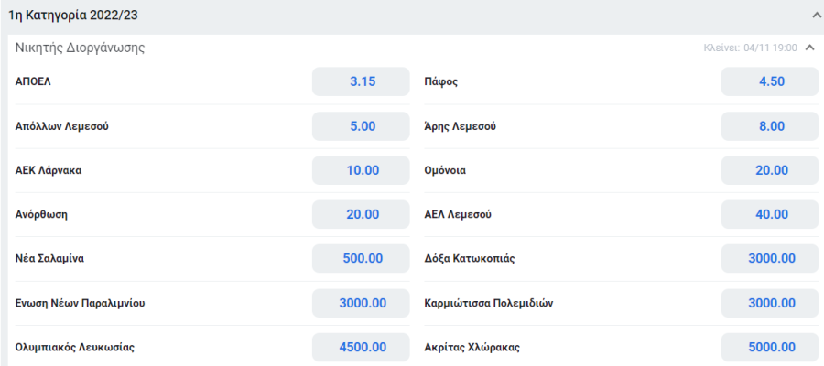824x366 pixels.
Task: Pick Άρης Λεμεσού at 8.00
Action: pos(770,126)
